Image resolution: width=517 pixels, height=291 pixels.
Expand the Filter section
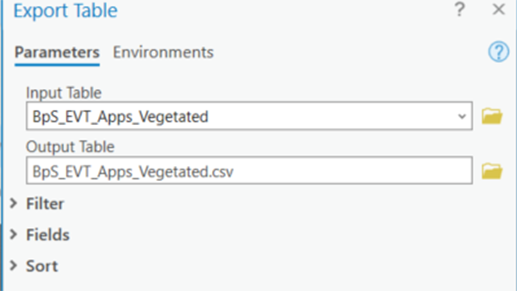coord(44,204)
